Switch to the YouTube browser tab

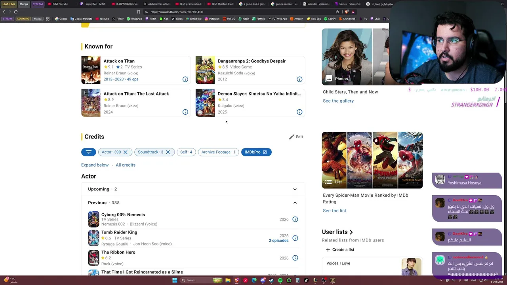[x=61, y=4]
